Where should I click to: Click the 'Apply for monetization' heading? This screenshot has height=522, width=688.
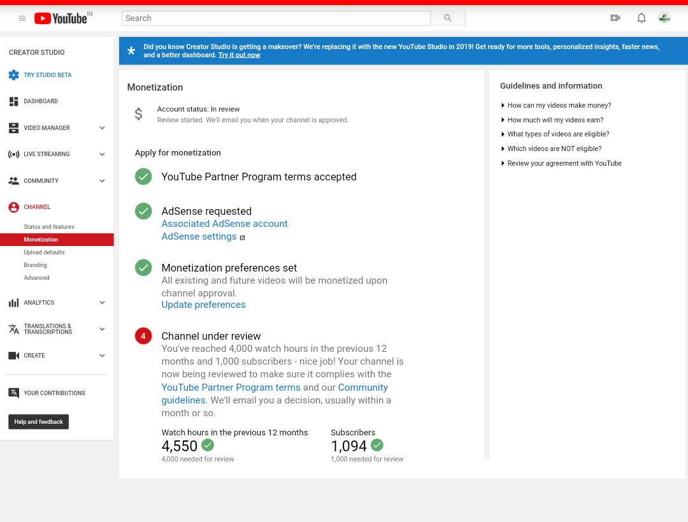pyautogui.click(x=178, y=153)
